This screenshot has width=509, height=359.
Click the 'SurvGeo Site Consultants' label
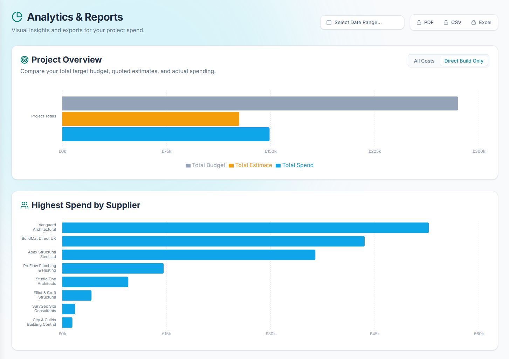tap(44, 309)
